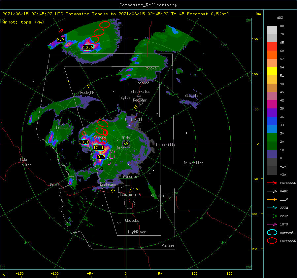This screenshot has height=278, width=297.
Task: Click the Cochrane town label
Action: [x=108, y=185]
